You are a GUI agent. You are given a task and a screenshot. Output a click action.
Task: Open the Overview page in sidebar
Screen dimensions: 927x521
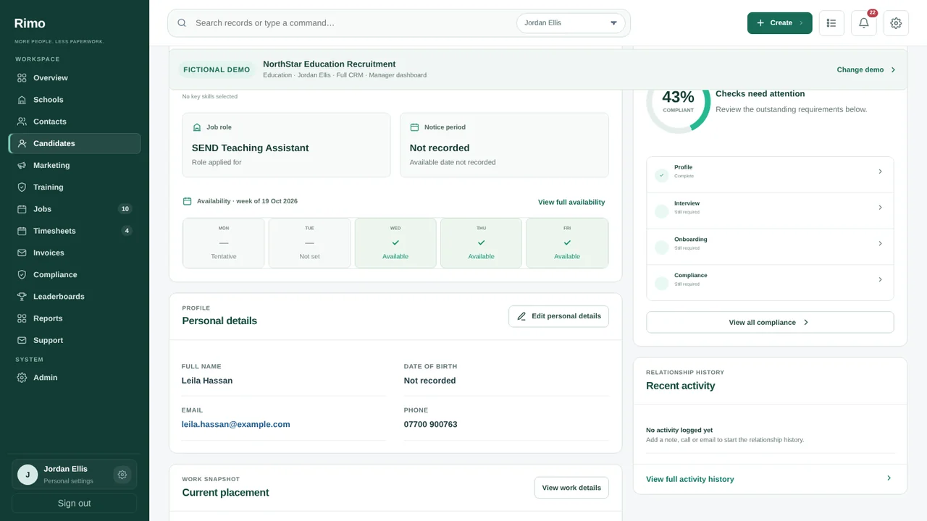(x=75, y=77)
